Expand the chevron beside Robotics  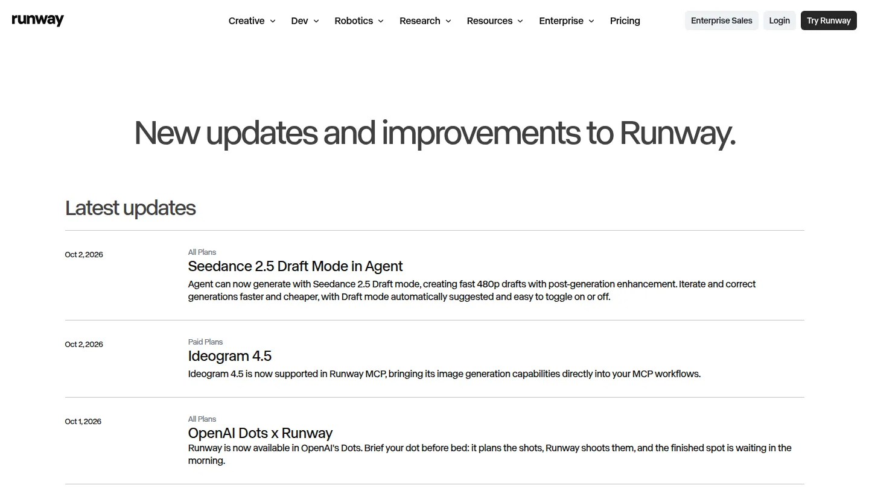381,21
